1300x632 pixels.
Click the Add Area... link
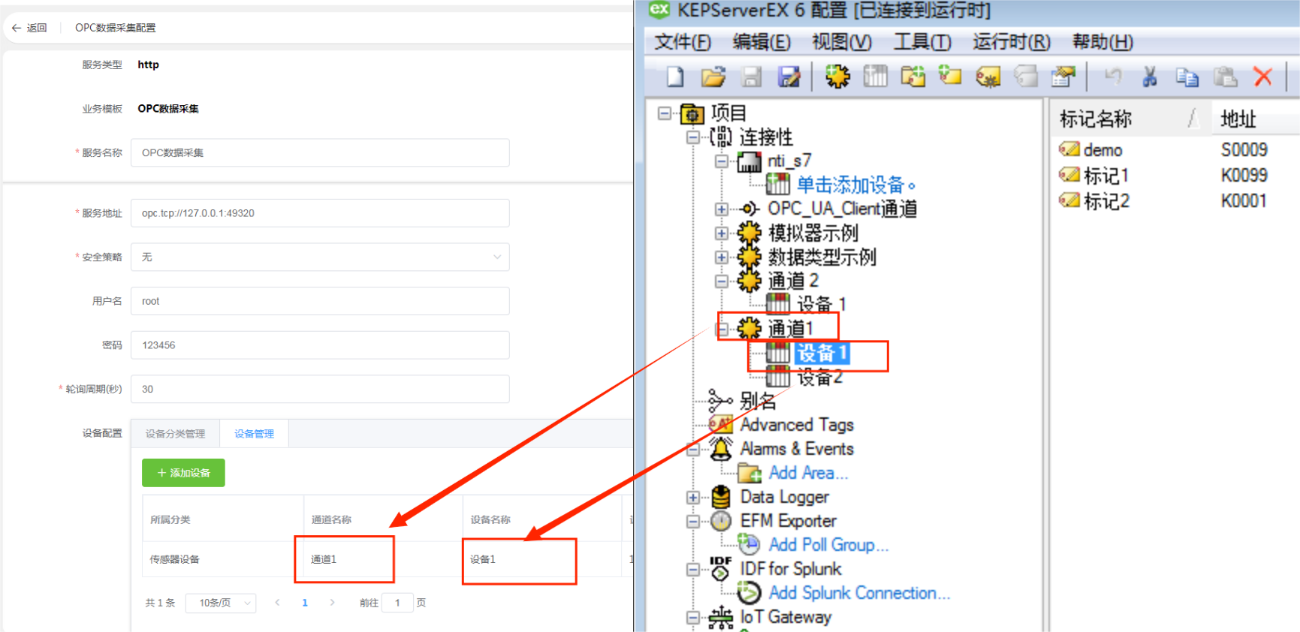click(808, 473)
